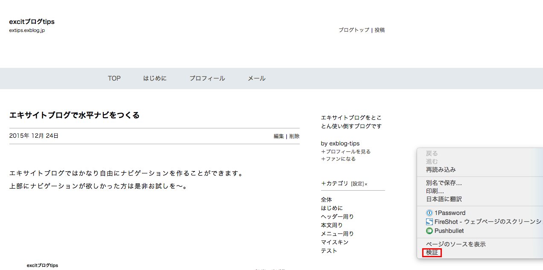This screenshot has height=270, width=543.
Task: Open post title エキサイトブログで水平ナビをつくる
Action: (x=74, y=115)
